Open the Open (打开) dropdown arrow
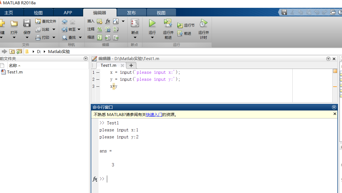This screenshot has width=342, height=193. point(14,38)
